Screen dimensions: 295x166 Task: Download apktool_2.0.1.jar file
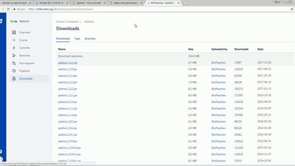point(68,135)
